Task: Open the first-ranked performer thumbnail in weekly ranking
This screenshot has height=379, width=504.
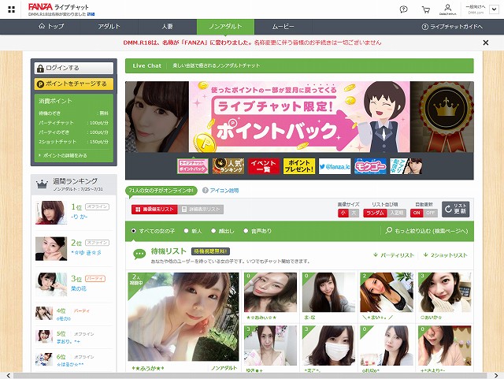Action: click(50, 213)
